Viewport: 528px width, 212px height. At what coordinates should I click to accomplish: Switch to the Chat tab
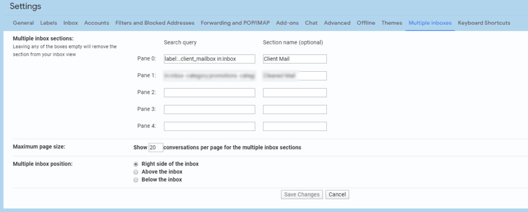(x=311, y=23)
